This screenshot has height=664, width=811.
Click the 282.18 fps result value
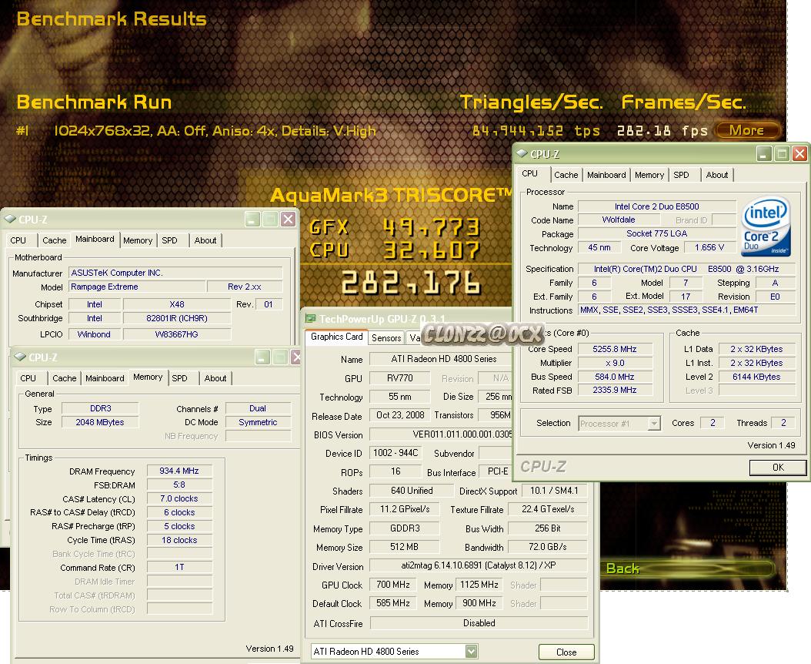[x=662, y=130]
